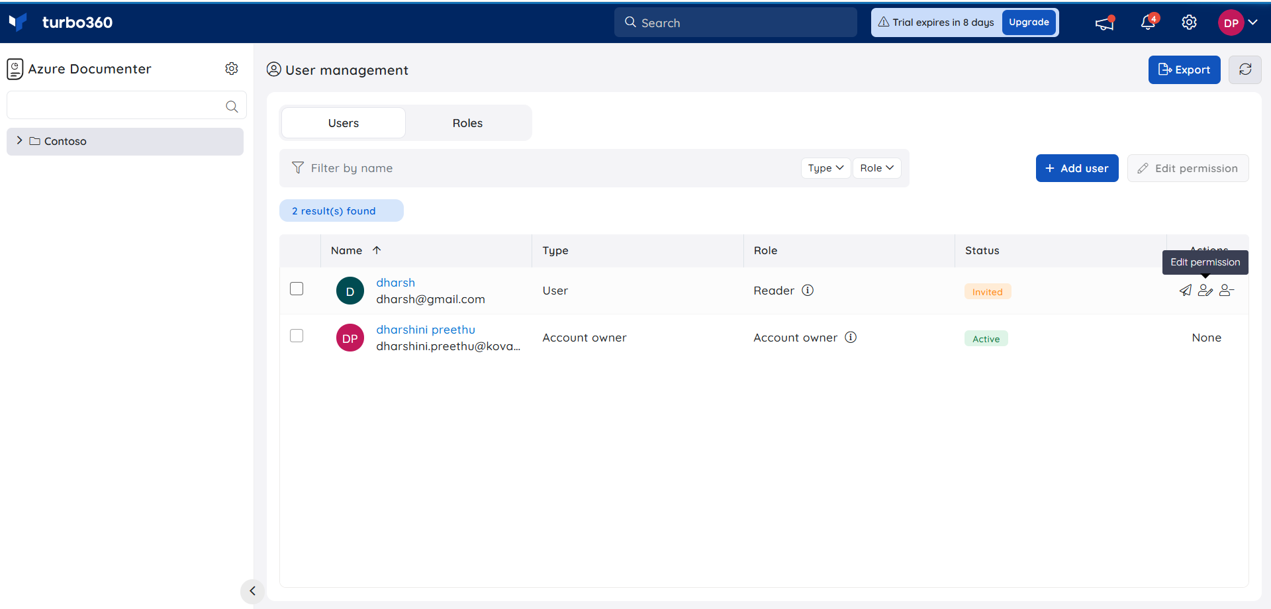The image size is (1271, 609).
Task: Click the remove user icon for dharsh
Action: click(x=1227, y=290)
